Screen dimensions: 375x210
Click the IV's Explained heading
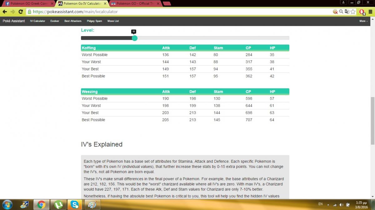click(102, 144)
